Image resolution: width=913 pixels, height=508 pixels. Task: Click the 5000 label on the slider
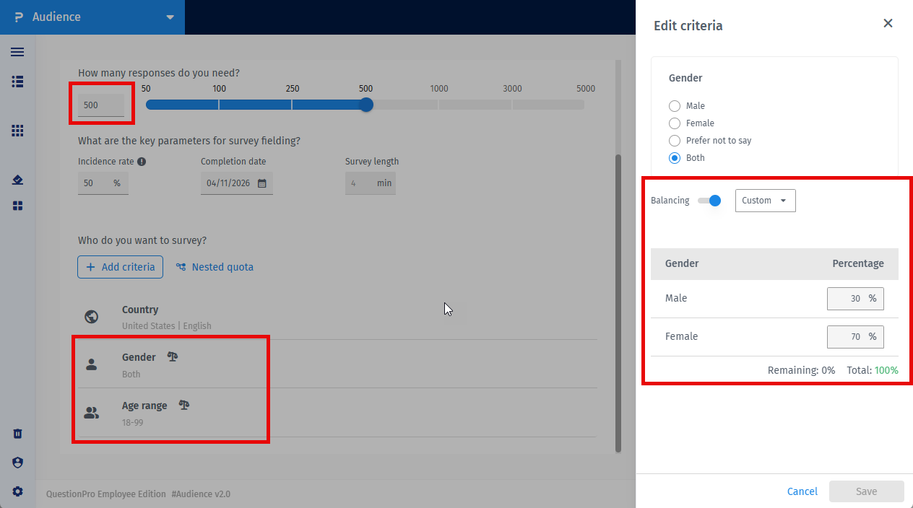[586, 89]
